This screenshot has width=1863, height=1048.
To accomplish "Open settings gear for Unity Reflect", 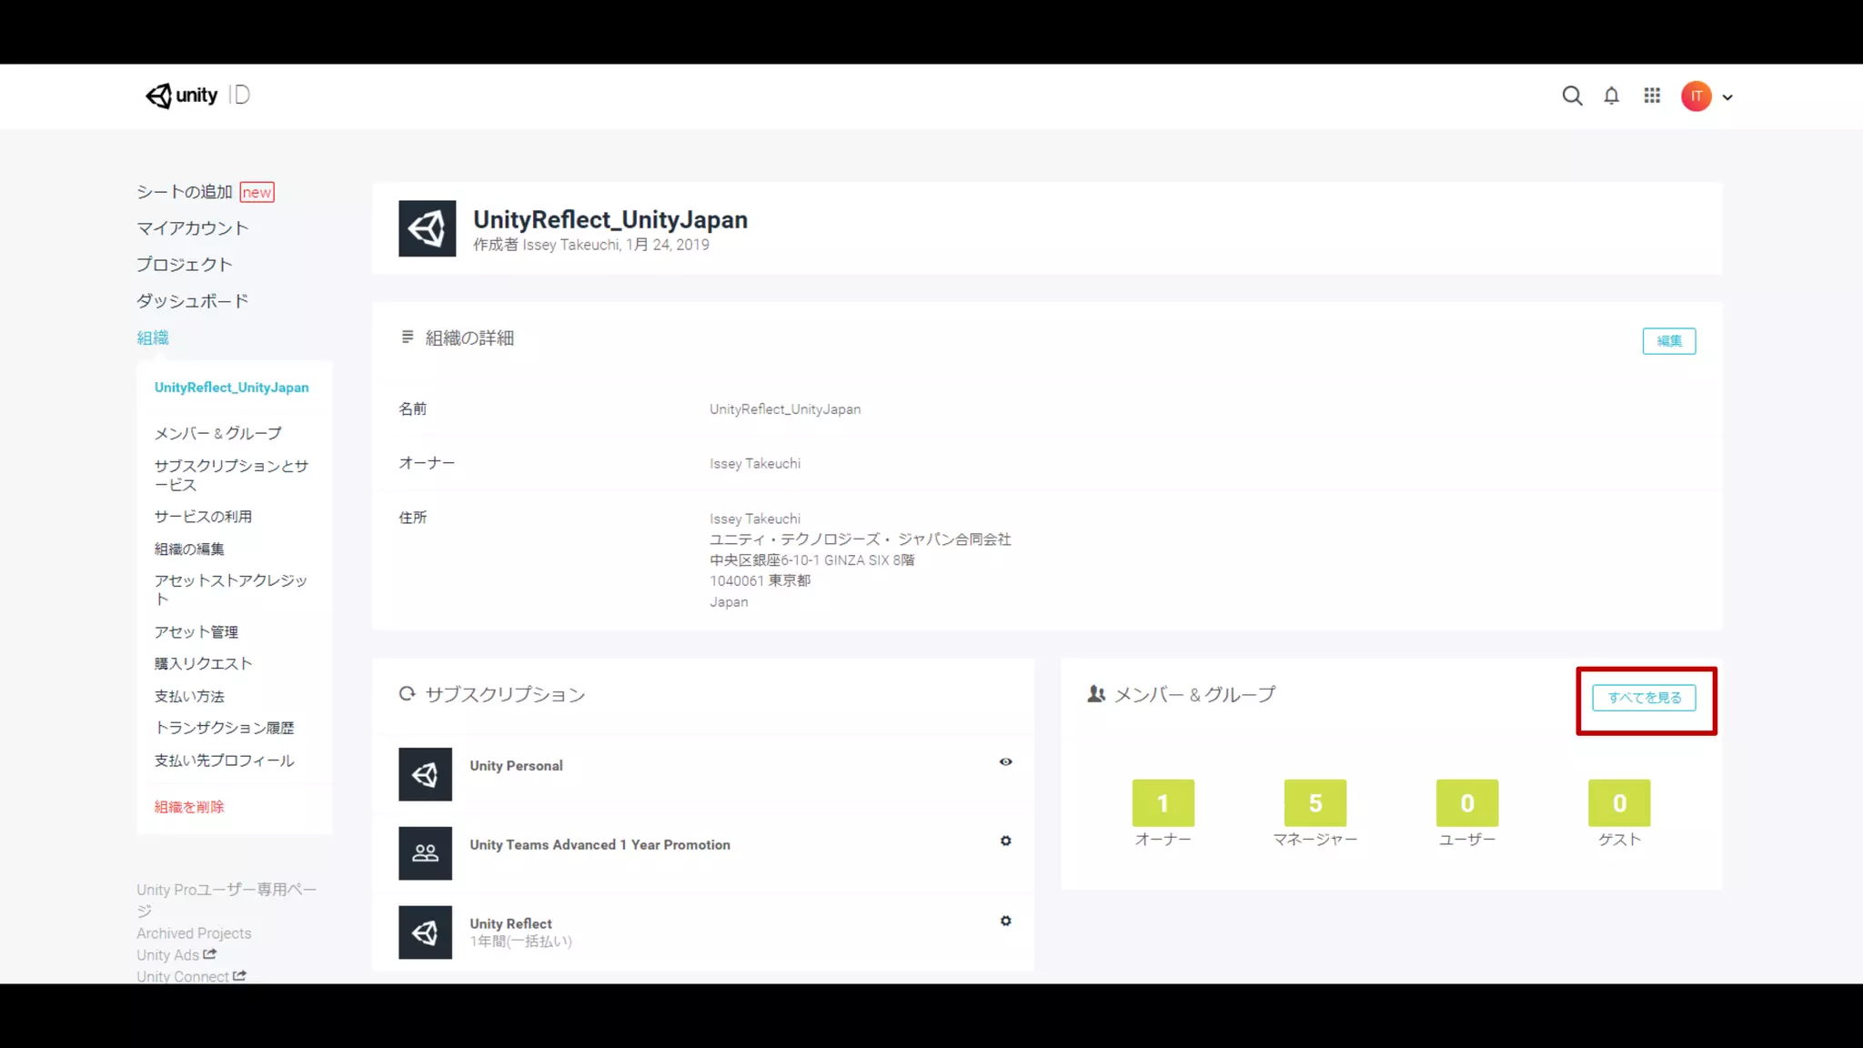I will click(1005, 921).
